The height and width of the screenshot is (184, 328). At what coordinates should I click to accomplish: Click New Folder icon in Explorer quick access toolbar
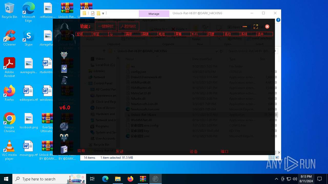(98, 13)
